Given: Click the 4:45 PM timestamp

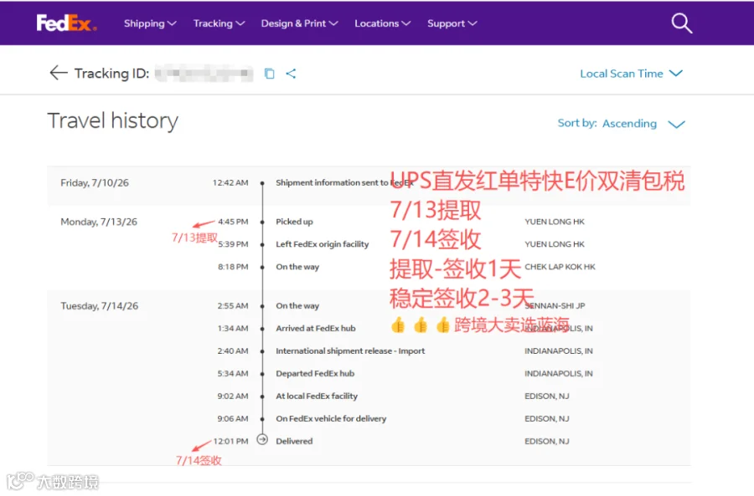Looking at the screenshot, I should pos(233,222).
